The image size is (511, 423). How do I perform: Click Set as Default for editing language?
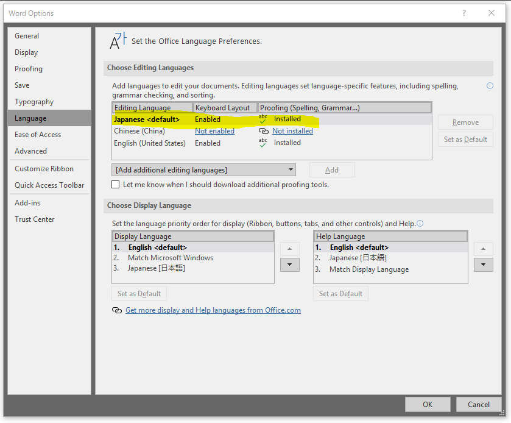465,139
